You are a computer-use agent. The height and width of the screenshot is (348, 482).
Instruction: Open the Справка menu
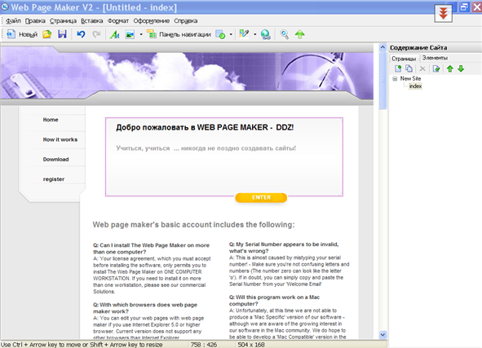186,21
